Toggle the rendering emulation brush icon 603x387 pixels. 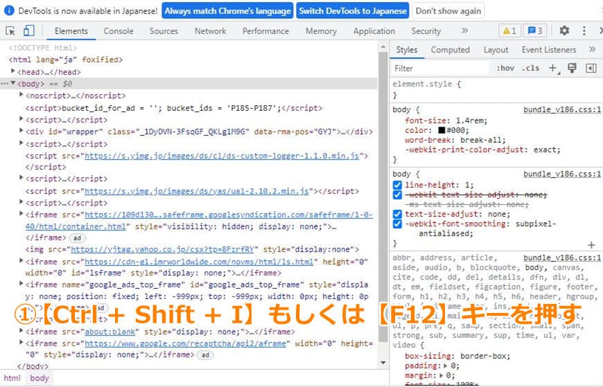[x=573, y=68]
